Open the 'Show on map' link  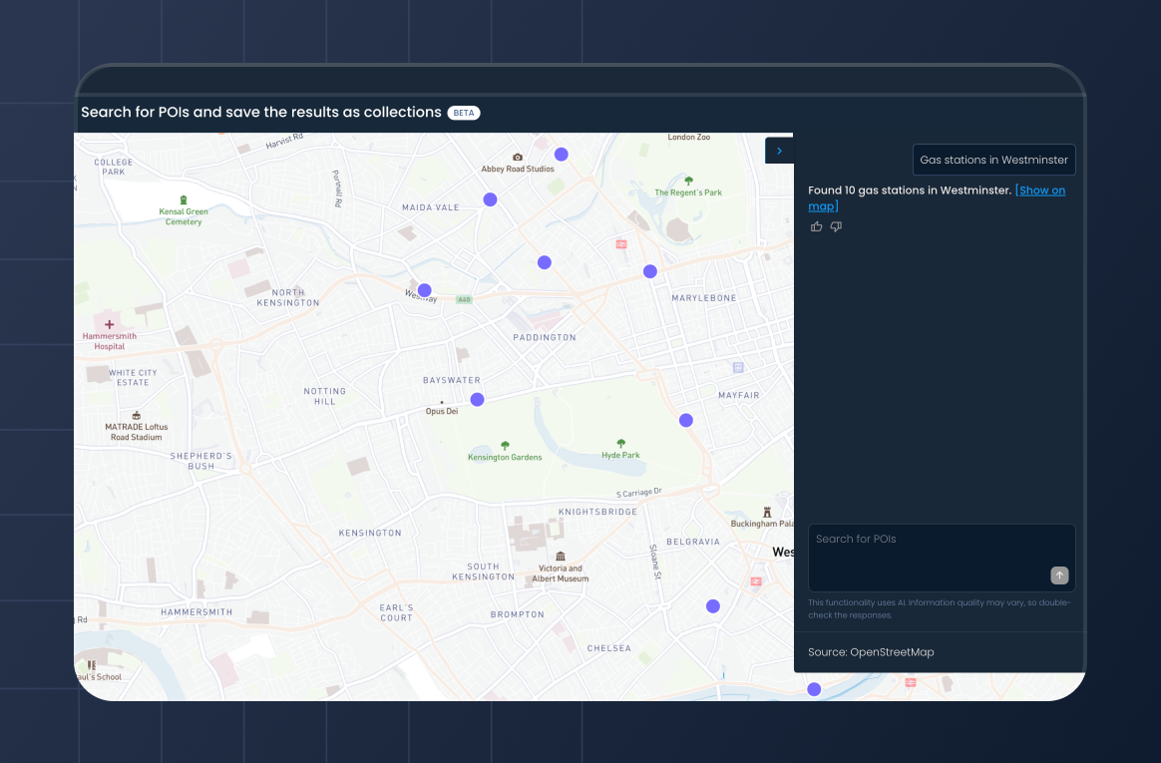[x=937, y=198]
